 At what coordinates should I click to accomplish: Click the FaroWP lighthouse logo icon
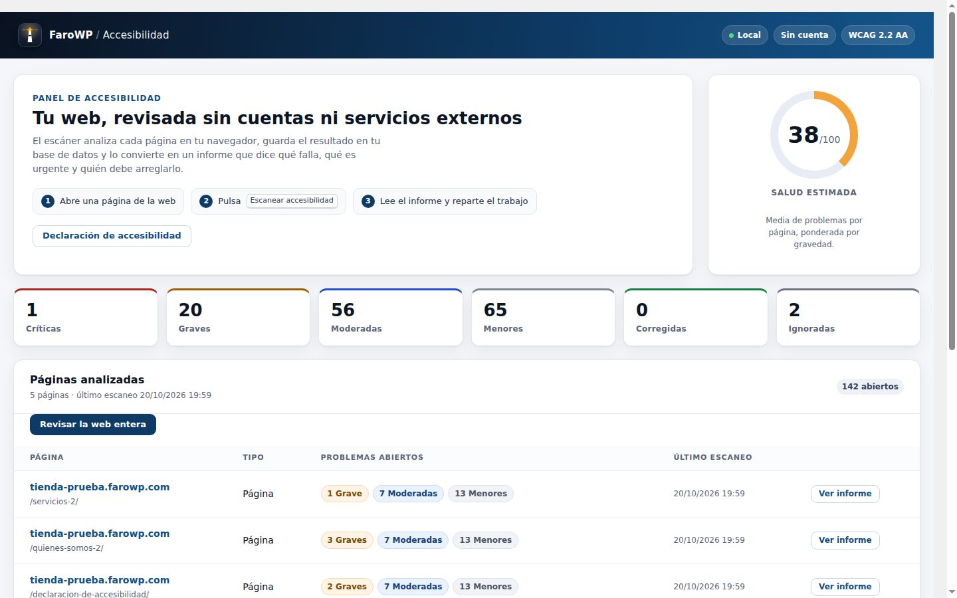coord(29,35)
